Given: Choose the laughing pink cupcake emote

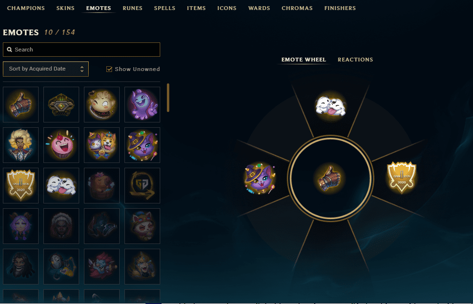Looking at the screenshot, I should pyautogui.click(x=61, y=145).
